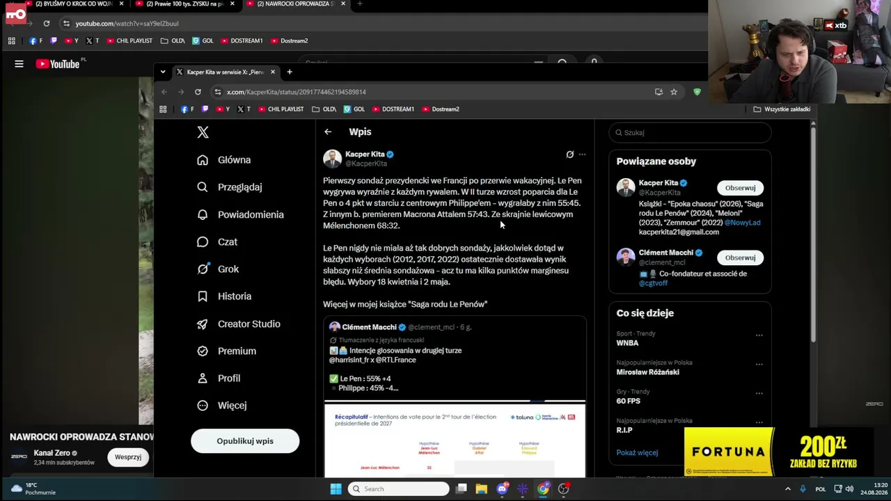Screen dimensions: 891x501
Task: Reload the YouTube page in the back window
Action: coord(47,23)
